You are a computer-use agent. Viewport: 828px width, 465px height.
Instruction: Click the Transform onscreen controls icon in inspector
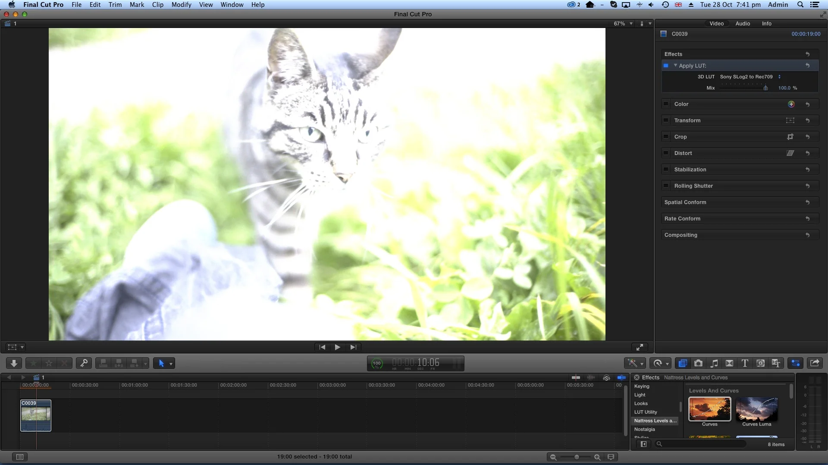(790, 121)
